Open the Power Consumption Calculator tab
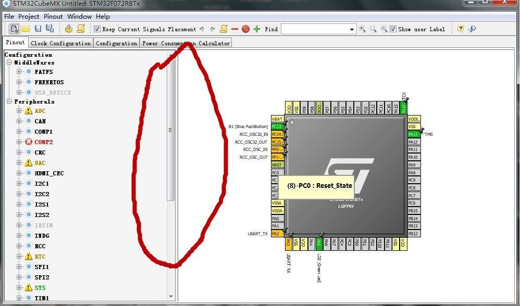This screenshot has height=306, width=520. pos(186,43)
